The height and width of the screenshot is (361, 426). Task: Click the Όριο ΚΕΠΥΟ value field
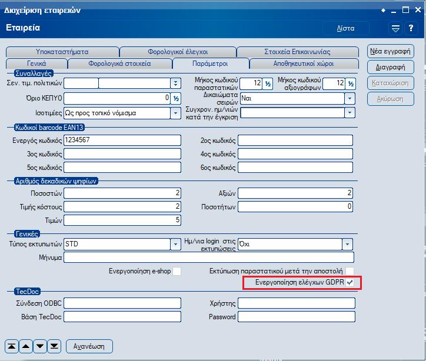(117, 99)
